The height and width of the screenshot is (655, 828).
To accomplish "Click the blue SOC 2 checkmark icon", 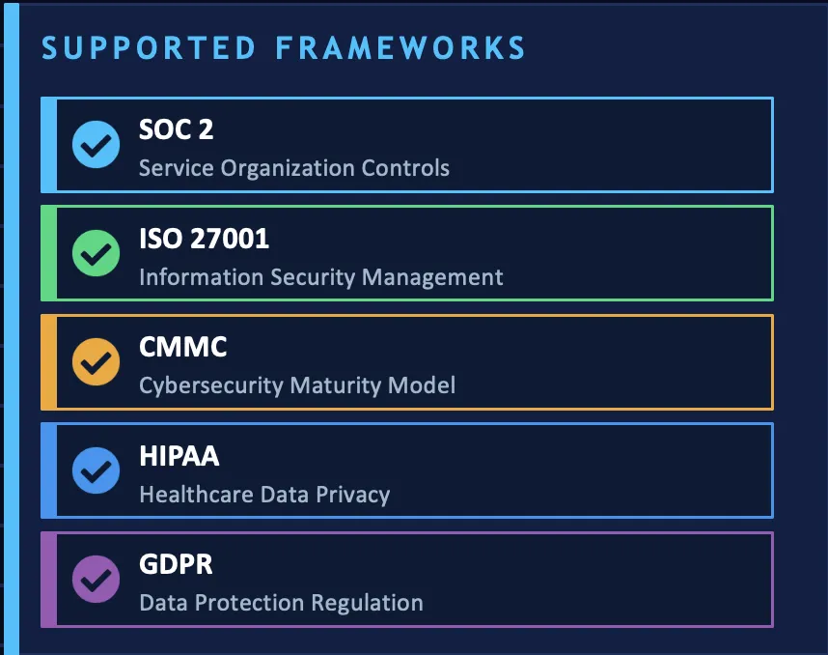I will click(x=97, y=145).
